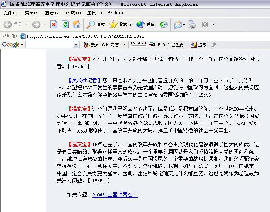Click the PageRank indicator bar
The height and width of the screenshot is (212, 270).
(x=139, y=44)
